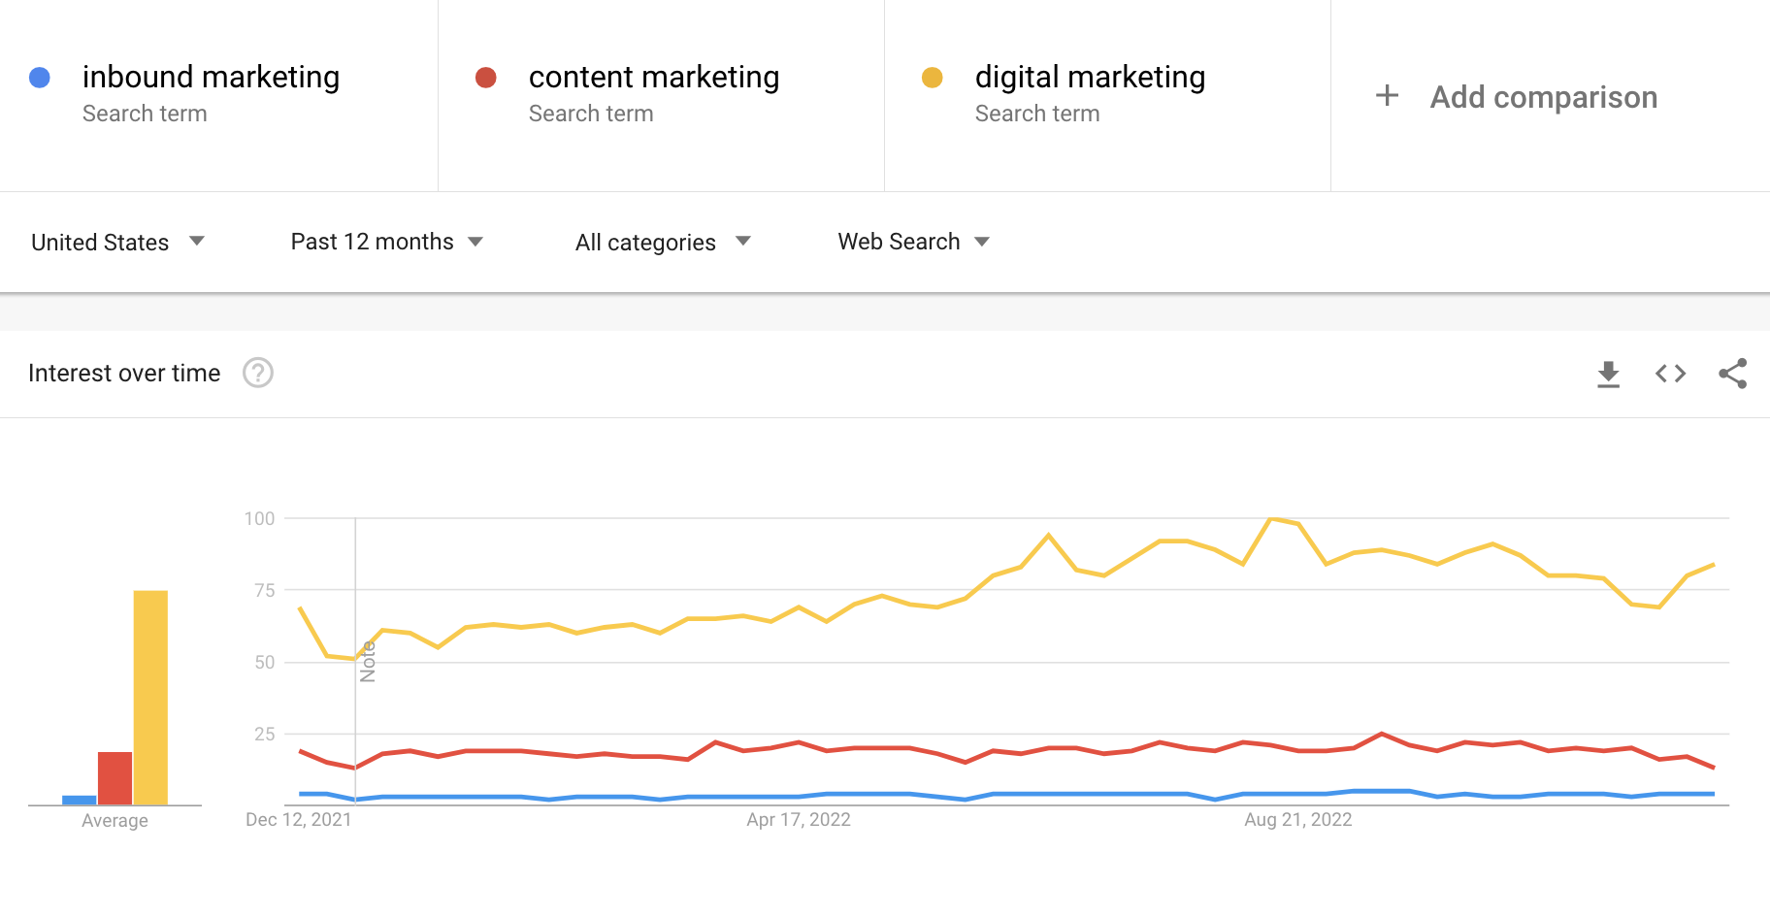
Task: Share the interest over time chart
Action: 1732,374
